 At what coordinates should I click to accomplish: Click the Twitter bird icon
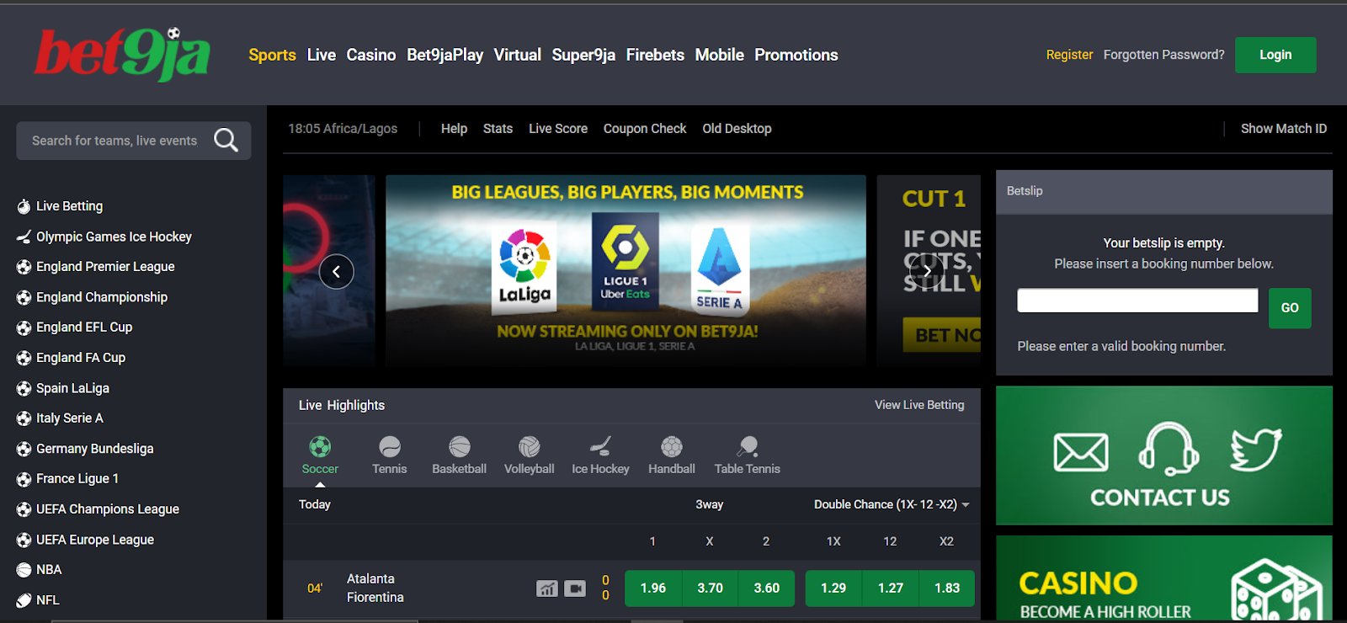[1256, 449]
